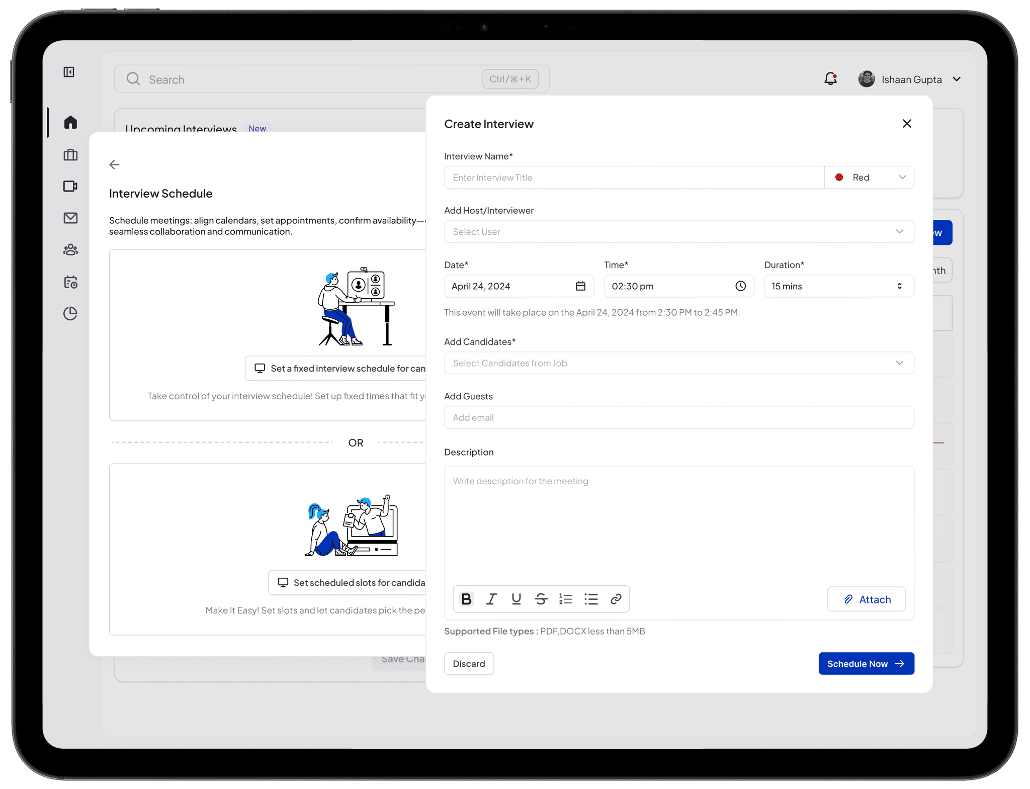Click the Bold formatting icon

(466, 599)
